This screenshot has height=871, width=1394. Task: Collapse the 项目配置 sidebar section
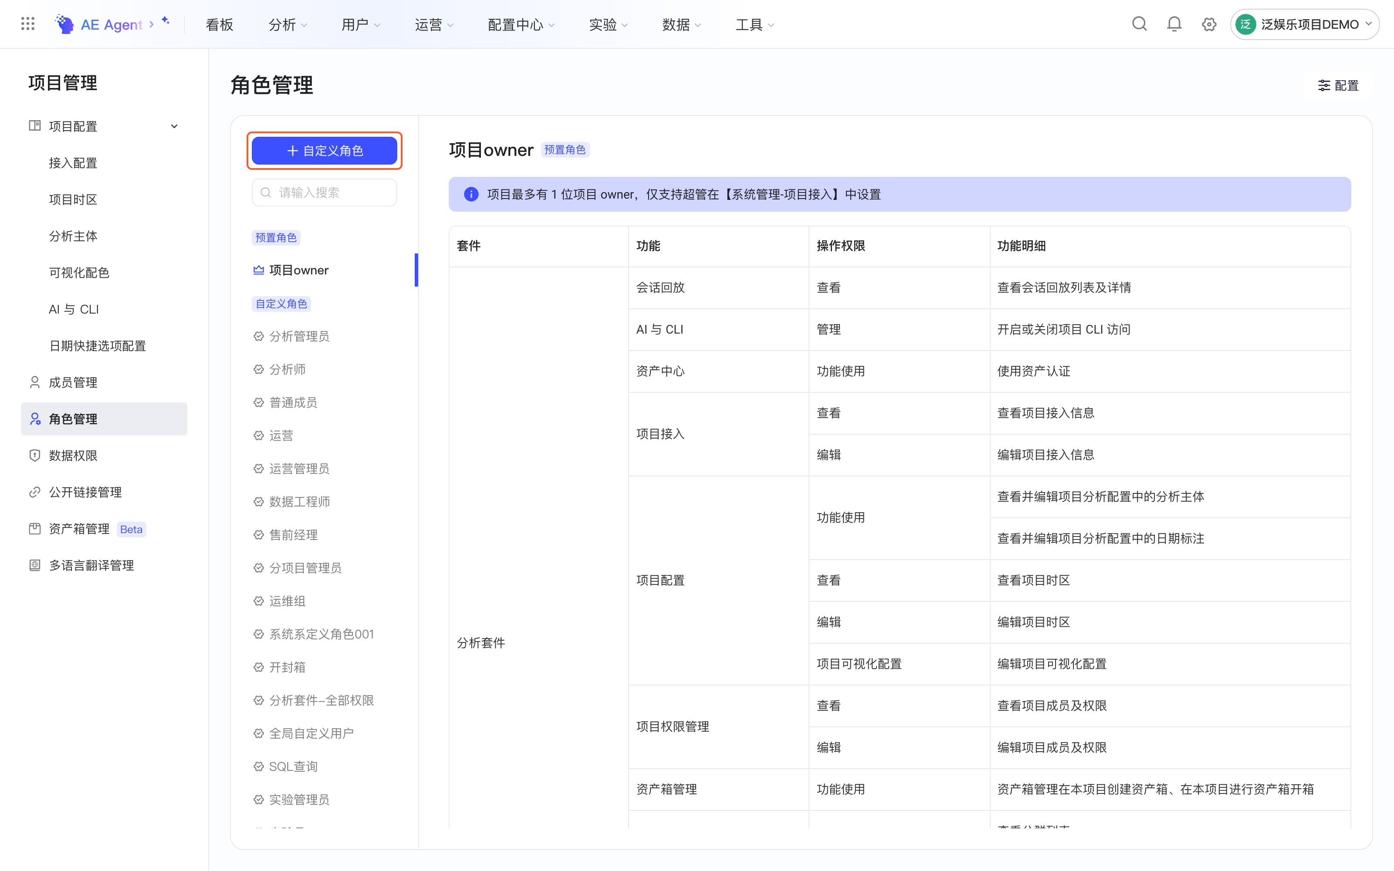(x=174, y=126)
